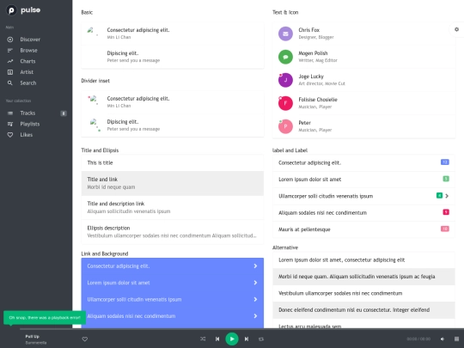The image size is (464, 348).
Task: Open the settings gear icon
Action: tap(456, 29)
